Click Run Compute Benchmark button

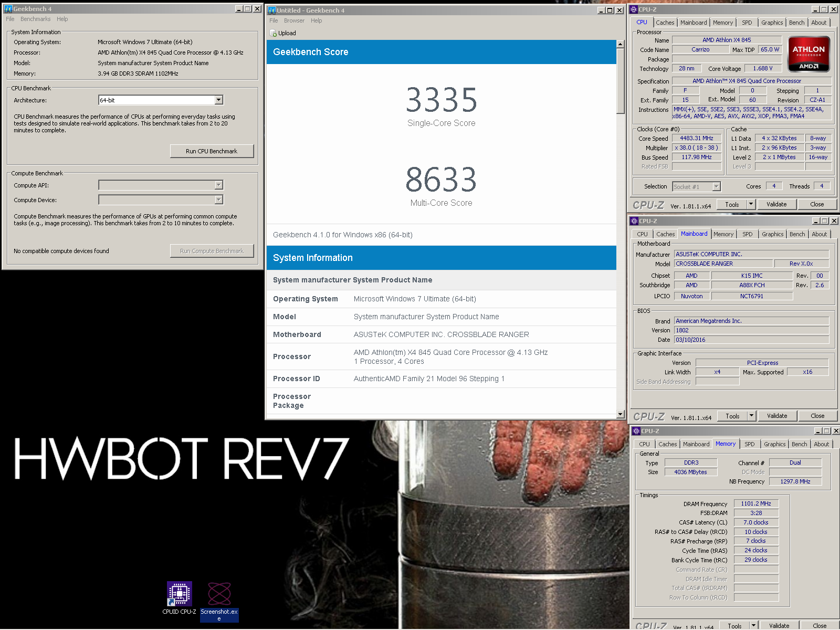[x=212, y=251]
